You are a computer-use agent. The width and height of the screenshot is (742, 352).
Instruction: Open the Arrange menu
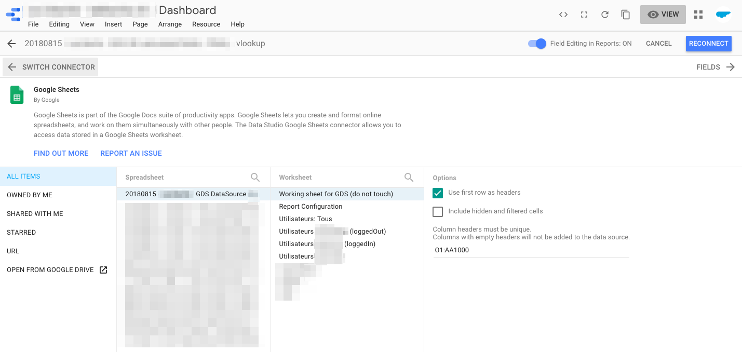coord(170,24)
